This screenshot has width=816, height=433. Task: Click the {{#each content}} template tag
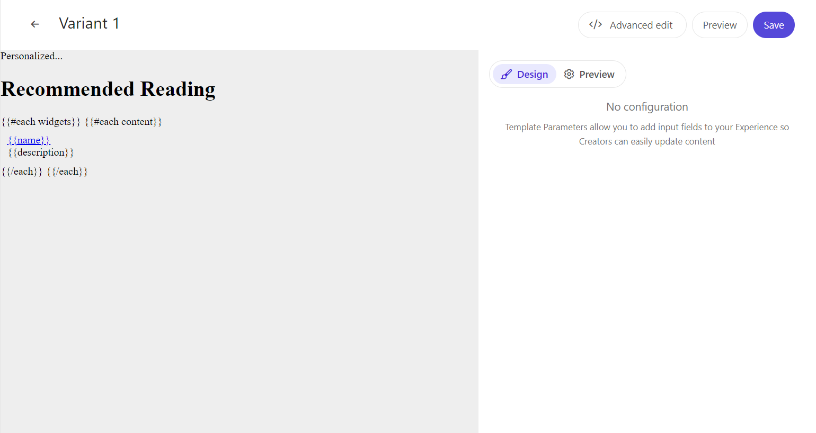[123, 122]
